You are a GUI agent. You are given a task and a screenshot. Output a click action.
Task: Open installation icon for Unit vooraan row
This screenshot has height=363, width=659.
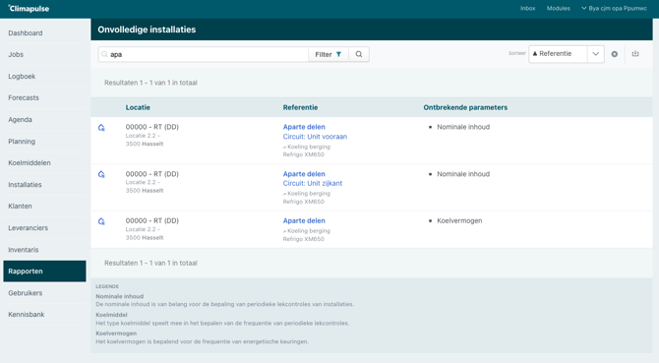[x=101, y=128]
